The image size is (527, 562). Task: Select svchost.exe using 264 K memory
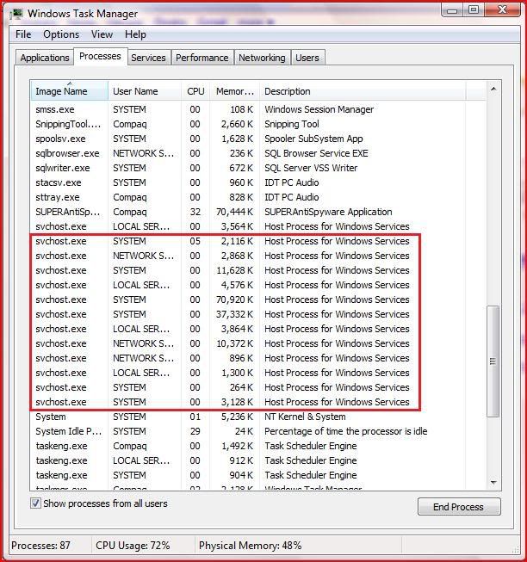pyautogui.click(x=258, y=387)
